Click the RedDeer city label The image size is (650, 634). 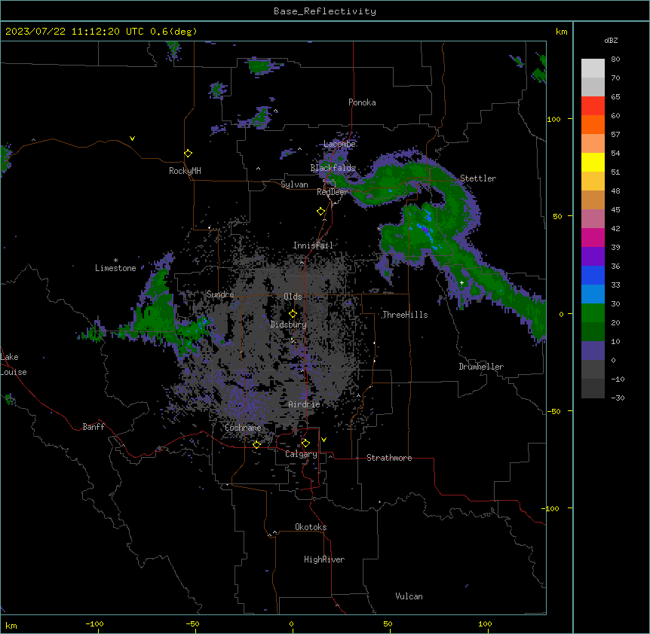coord(332,192)
